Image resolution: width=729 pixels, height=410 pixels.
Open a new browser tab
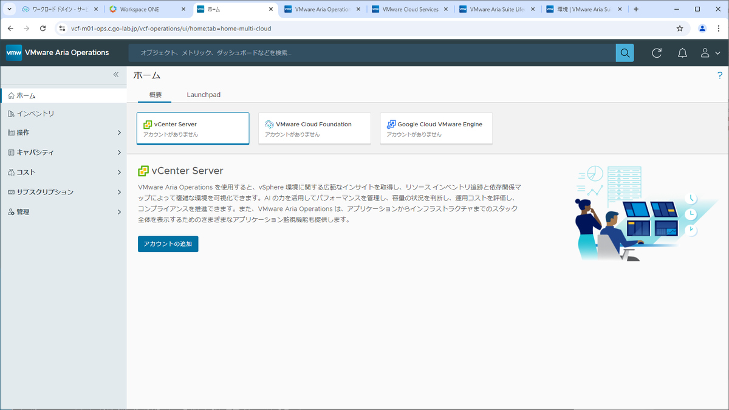click(x=636, y=9)
